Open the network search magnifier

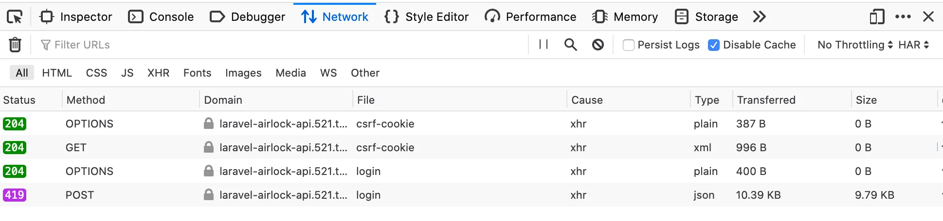pos(570,45)
